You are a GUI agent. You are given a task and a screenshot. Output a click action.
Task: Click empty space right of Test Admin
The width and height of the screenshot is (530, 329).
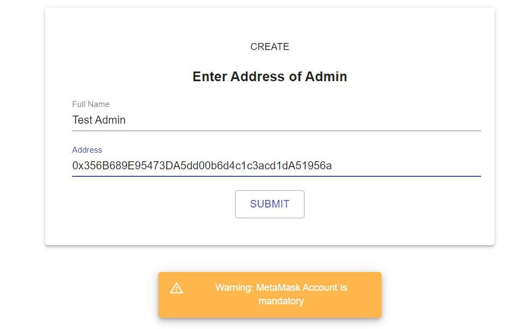click(x=303, y=120)
